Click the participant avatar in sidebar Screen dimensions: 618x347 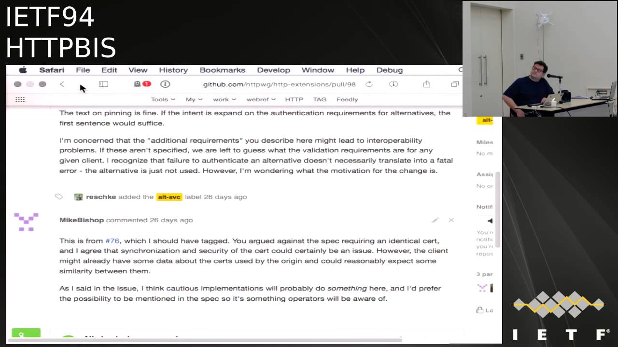[482, 288]
